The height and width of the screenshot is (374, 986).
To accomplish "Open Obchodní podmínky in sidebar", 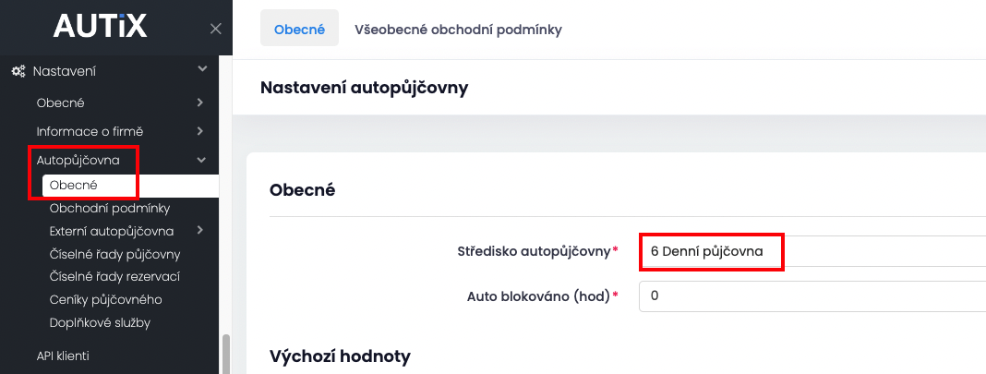I will click(109, 209).
